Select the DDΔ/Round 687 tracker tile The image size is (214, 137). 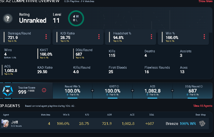192,90
